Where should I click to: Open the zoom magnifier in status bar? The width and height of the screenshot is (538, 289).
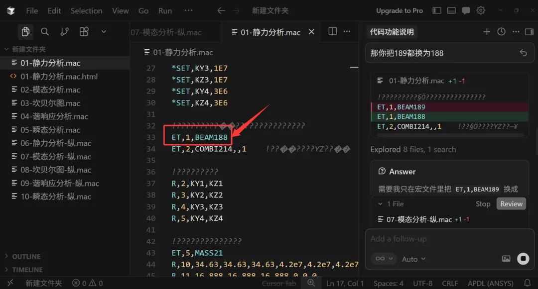311,283
